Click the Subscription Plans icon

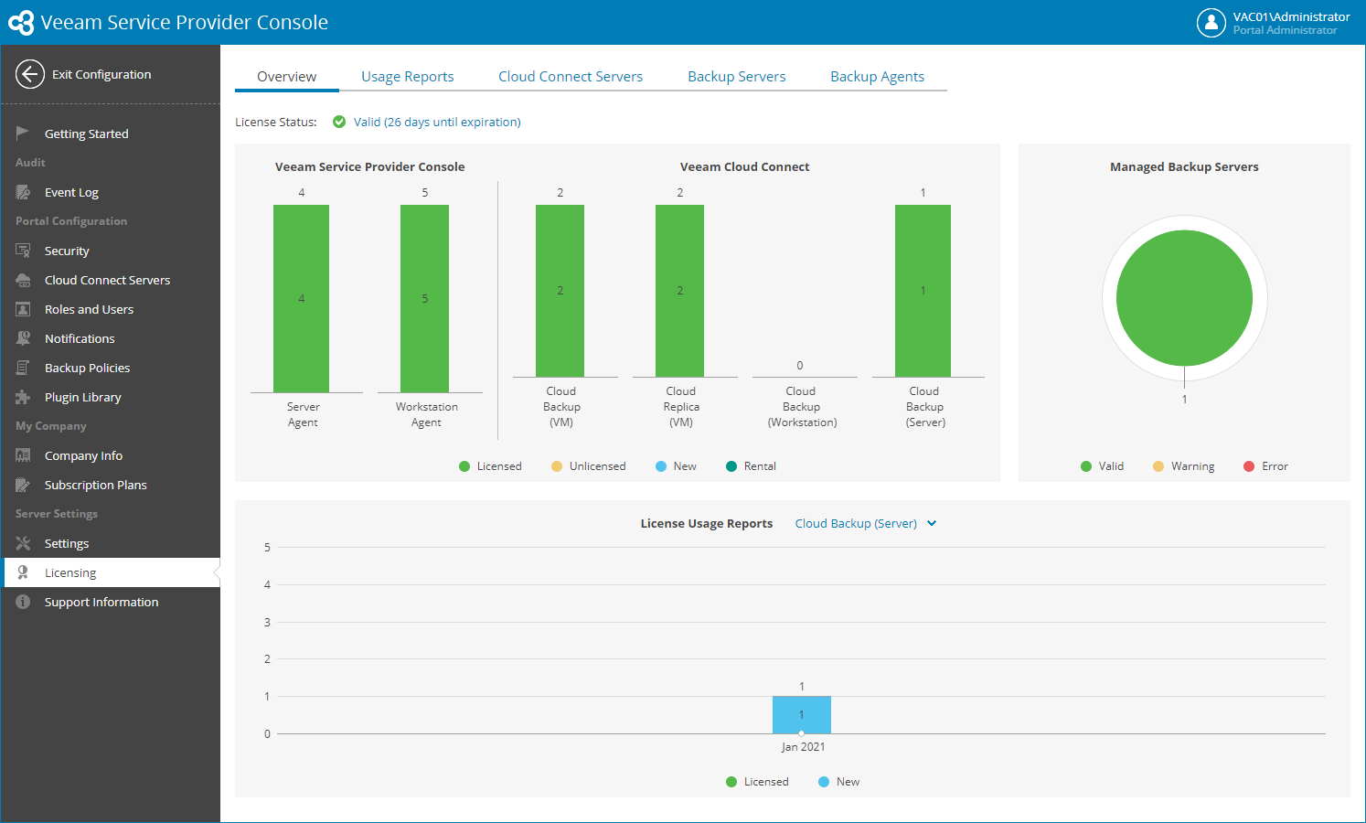[23, 485]
